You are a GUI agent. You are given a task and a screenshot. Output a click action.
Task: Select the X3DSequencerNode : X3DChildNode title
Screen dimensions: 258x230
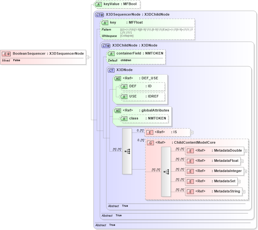tap(138, 14)
